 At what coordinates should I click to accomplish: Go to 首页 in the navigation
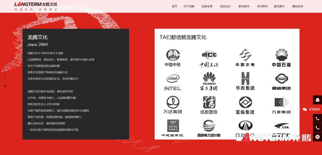pyautogui.click(x=174, y=6)
